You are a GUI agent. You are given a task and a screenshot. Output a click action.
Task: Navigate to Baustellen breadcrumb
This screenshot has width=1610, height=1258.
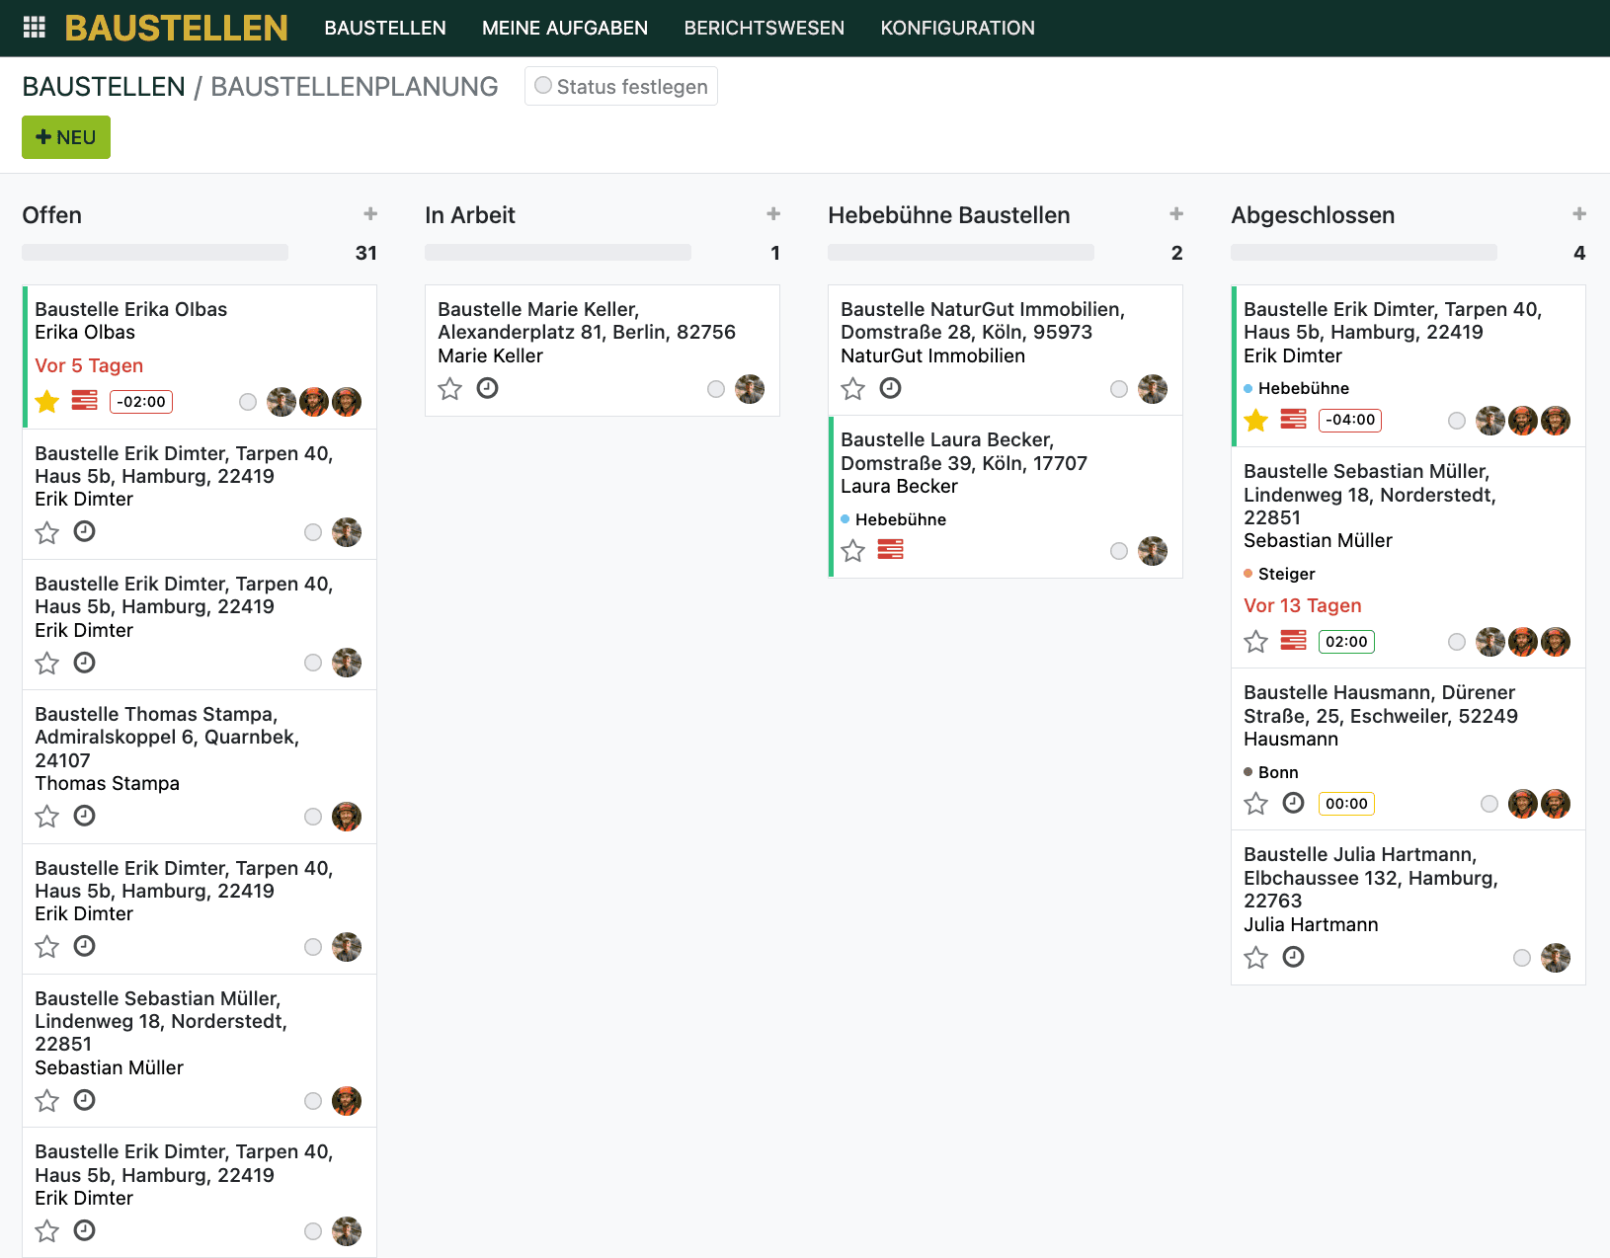104,87
